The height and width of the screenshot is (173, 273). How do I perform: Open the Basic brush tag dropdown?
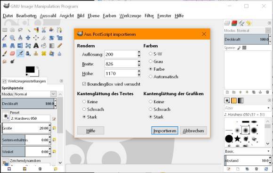pyautogui.click(x=248, y=151)
